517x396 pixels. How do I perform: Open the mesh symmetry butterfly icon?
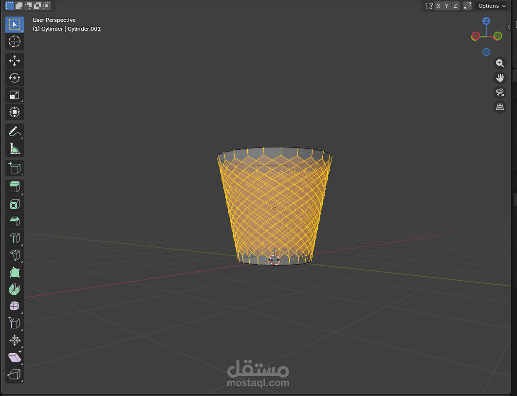pos(428,6)
